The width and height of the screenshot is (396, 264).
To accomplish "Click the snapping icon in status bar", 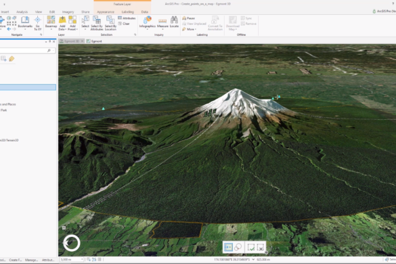I will click(x=89, y=259).
